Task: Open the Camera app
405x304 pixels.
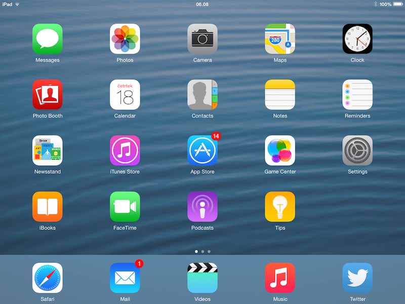Action: (202, 39)
